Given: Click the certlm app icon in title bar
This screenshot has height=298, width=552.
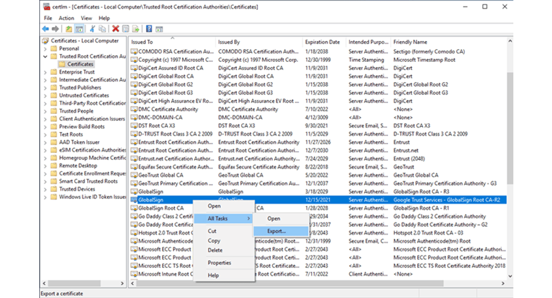Looking at the screenshot, I should coord(47,7).
